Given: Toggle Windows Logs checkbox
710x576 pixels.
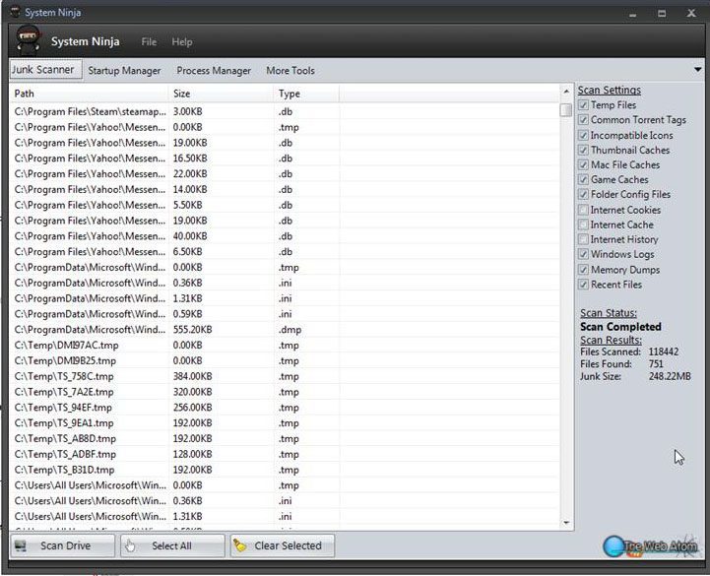Looking at the screenshot, I should pyautogui.click(x=583, y=254).
